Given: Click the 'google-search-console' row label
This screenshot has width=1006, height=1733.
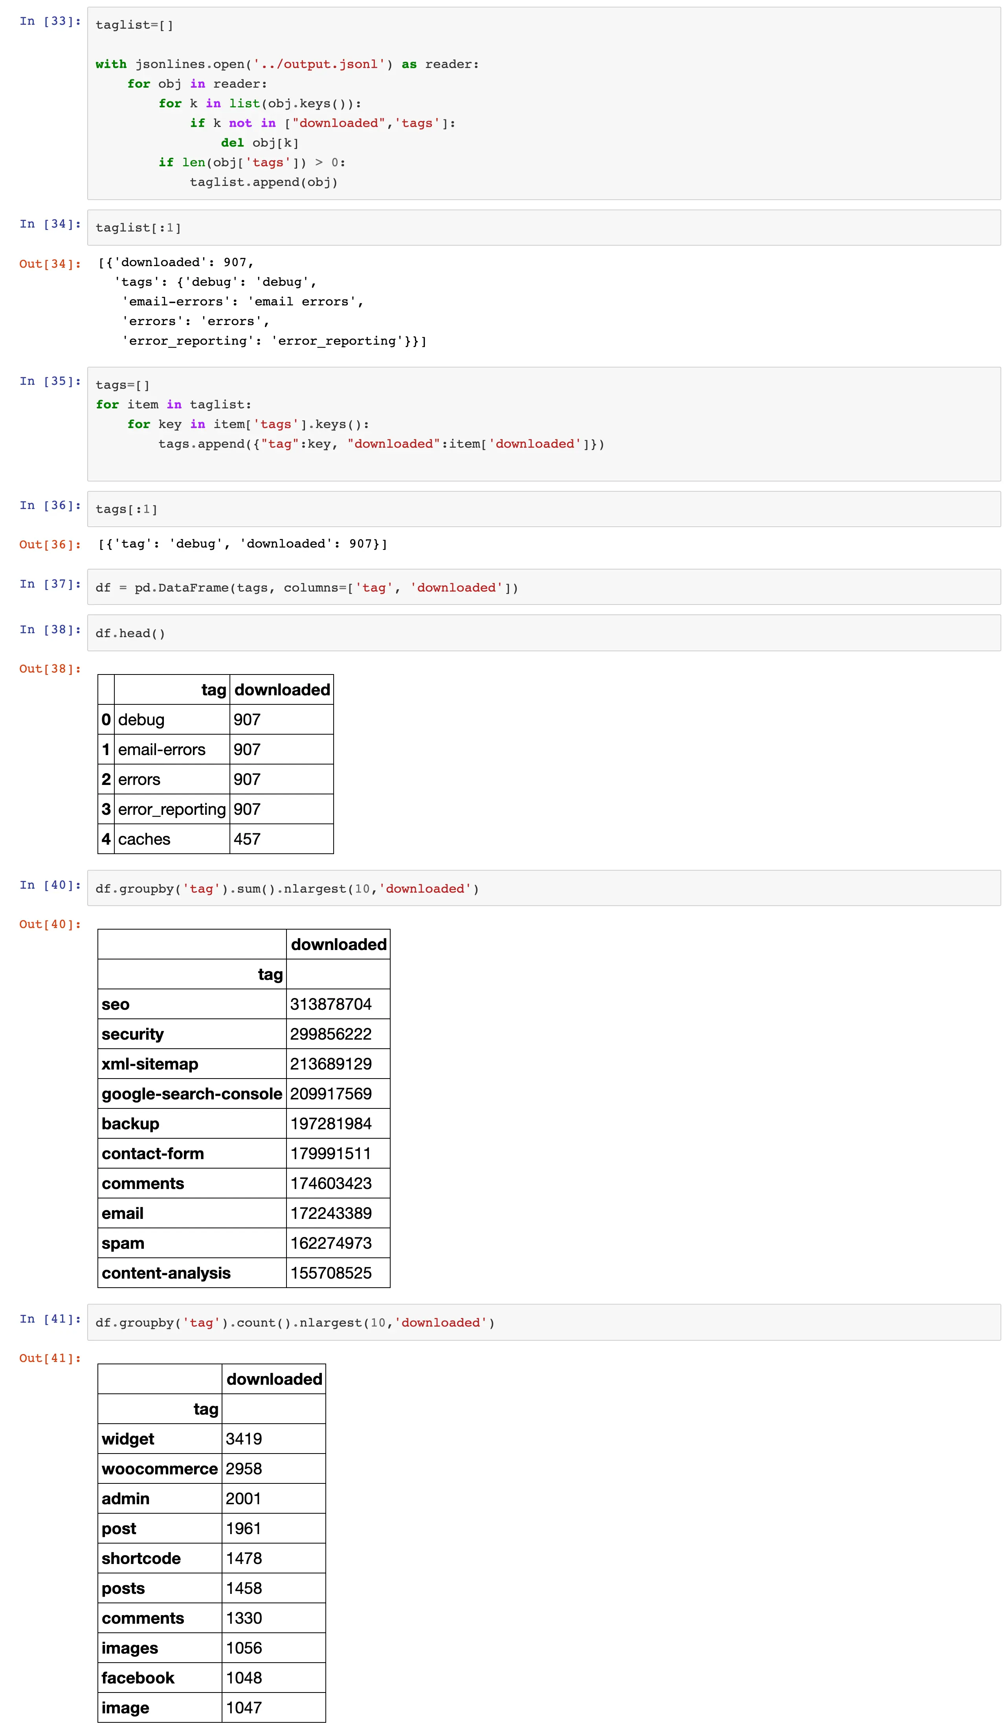Looking at the screenshot, I should (x=192, y=1093).
